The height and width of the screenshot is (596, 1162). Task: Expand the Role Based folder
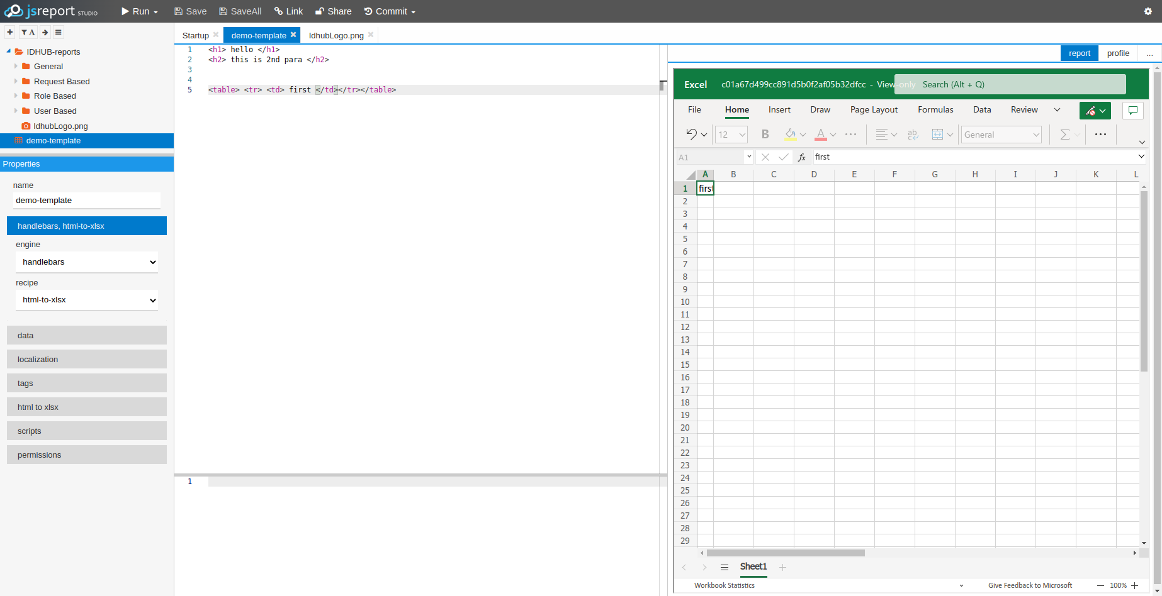[16, 96]
